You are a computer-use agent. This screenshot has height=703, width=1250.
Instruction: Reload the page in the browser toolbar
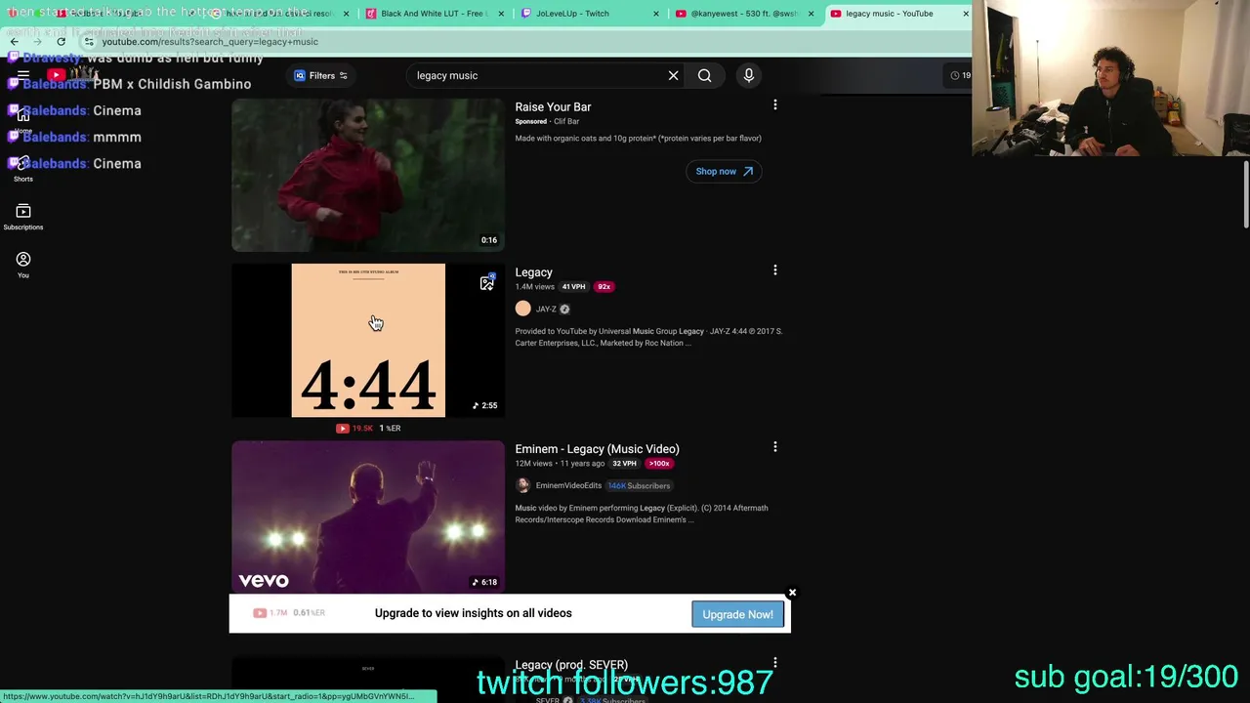click(x=61, y=41)
